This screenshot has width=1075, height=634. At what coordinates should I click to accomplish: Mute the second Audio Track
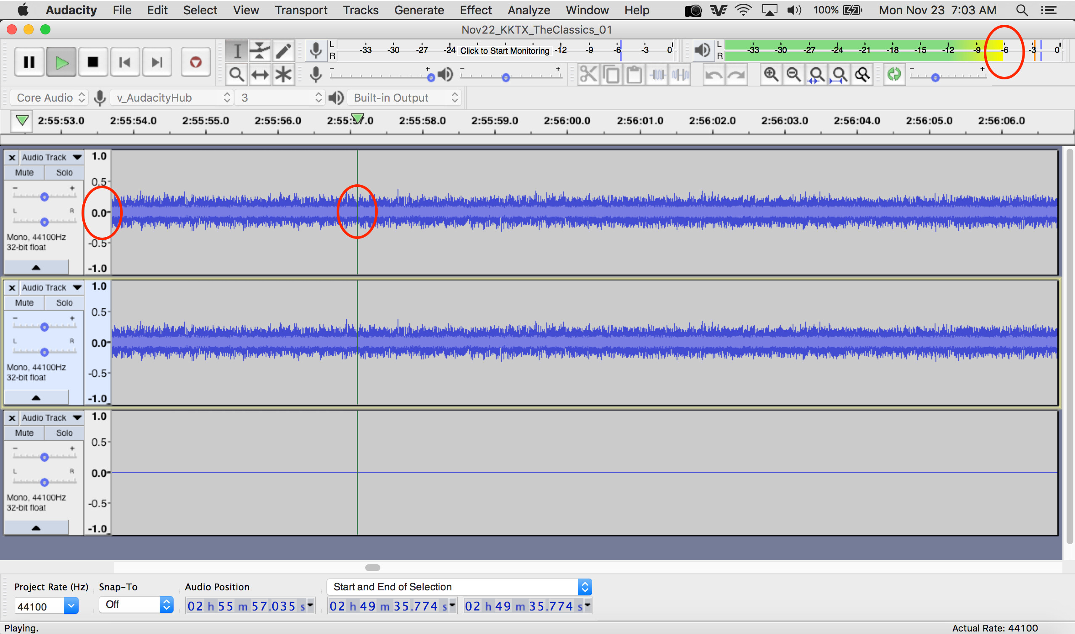tap(24, 303)
